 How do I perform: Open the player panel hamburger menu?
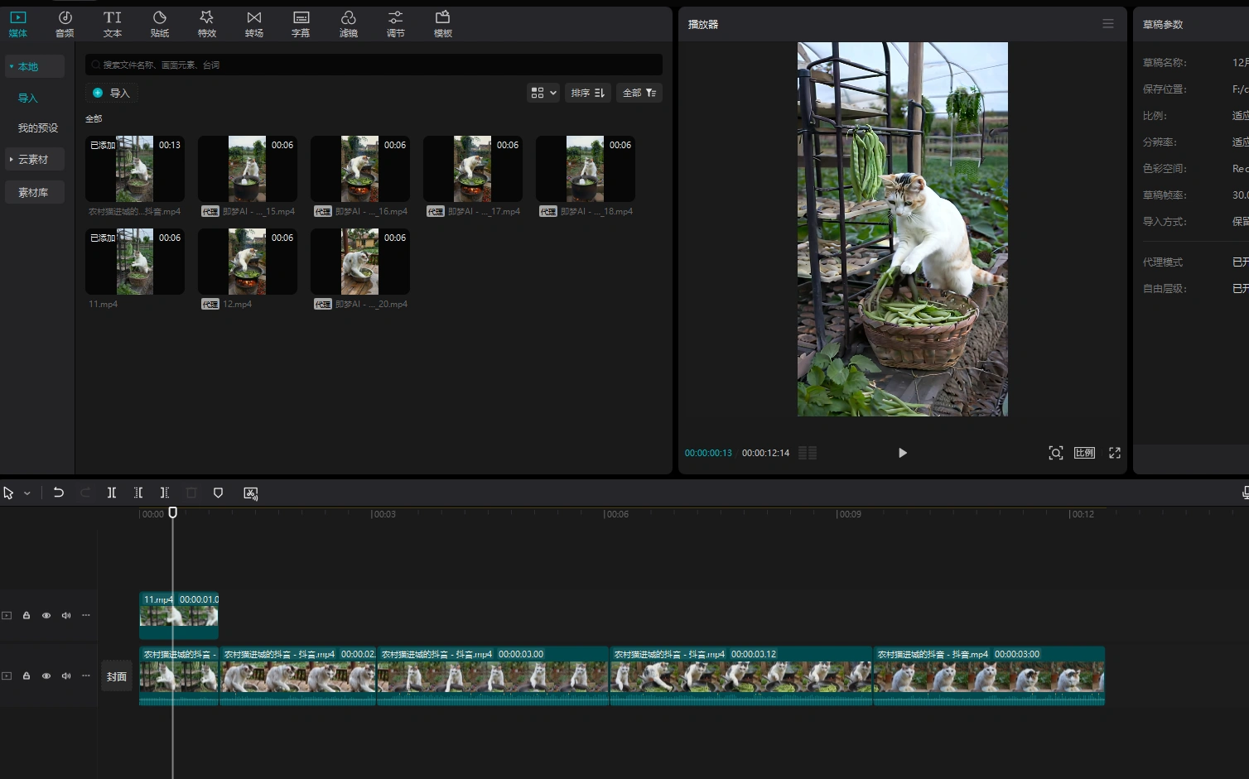pyautogui.click(x=1108, y=23)
